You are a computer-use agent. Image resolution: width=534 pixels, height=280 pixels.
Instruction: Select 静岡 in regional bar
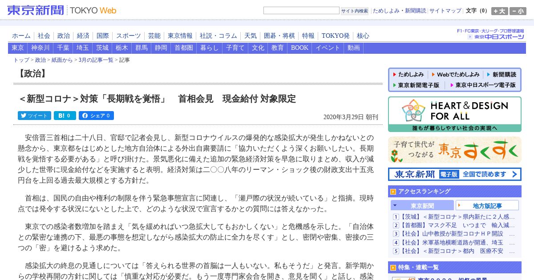click(161, 48)
